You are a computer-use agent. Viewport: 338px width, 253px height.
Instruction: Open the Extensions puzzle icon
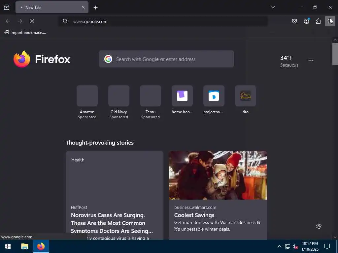(318, 21)
